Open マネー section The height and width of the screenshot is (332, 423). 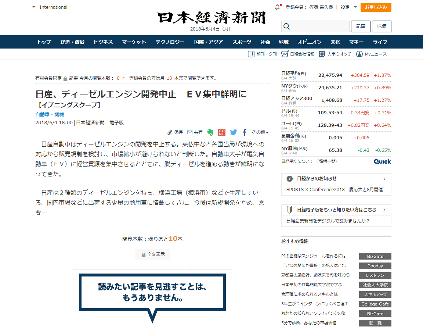coord(356,42)
